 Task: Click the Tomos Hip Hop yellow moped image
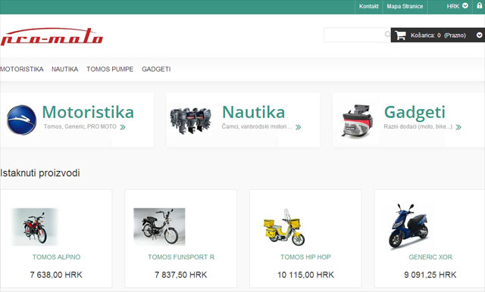point(284,227)
